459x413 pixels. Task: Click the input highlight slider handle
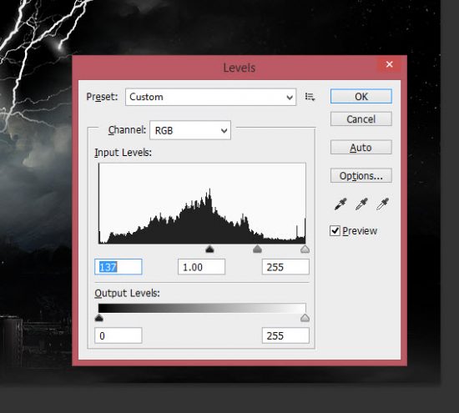305,249
